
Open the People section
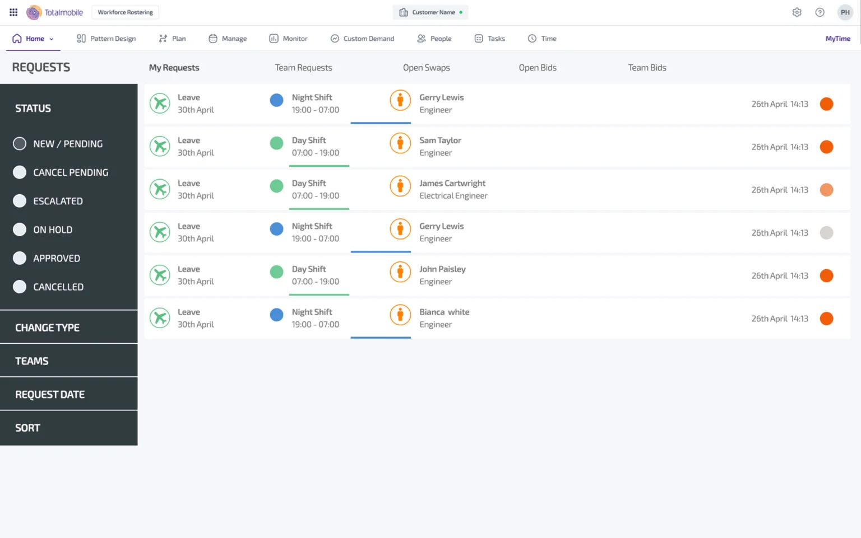tap(434, 39)
